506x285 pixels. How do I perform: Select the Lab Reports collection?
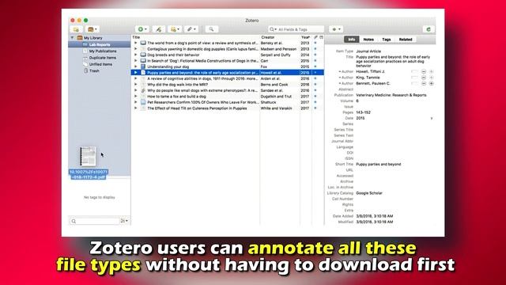[x=100, y=44]
